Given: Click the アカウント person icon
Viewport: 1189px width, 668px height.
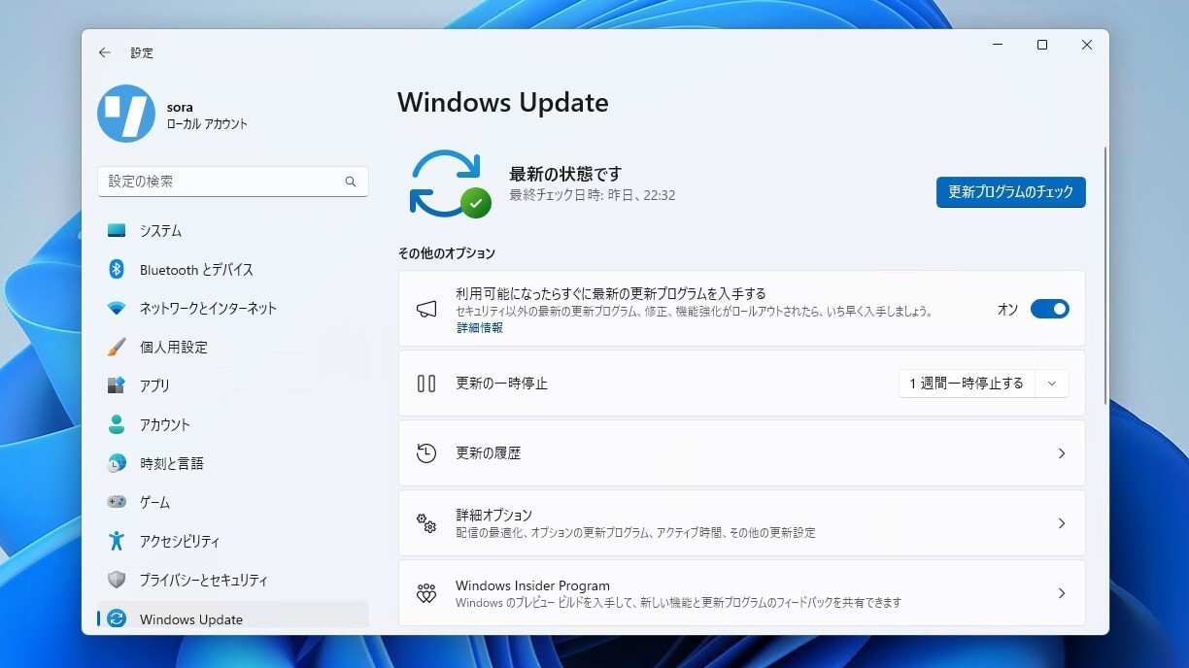Looking at the screenshot, I should (x=117, y=425).
